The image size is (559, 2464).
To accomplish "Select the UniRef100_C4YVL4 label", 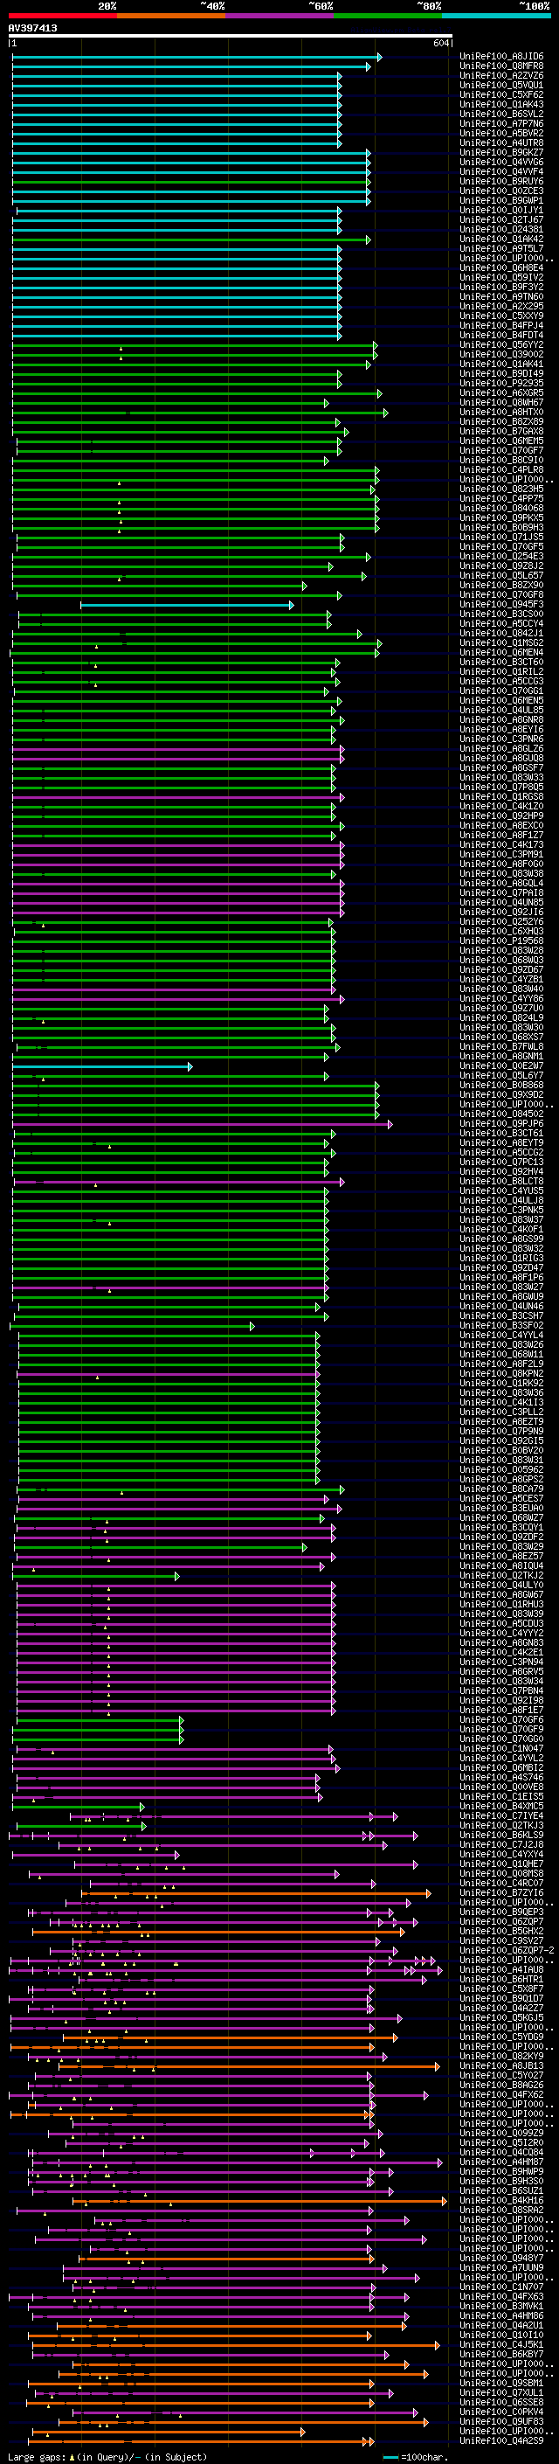I will pyautogui.click(x=501, y=1336).
